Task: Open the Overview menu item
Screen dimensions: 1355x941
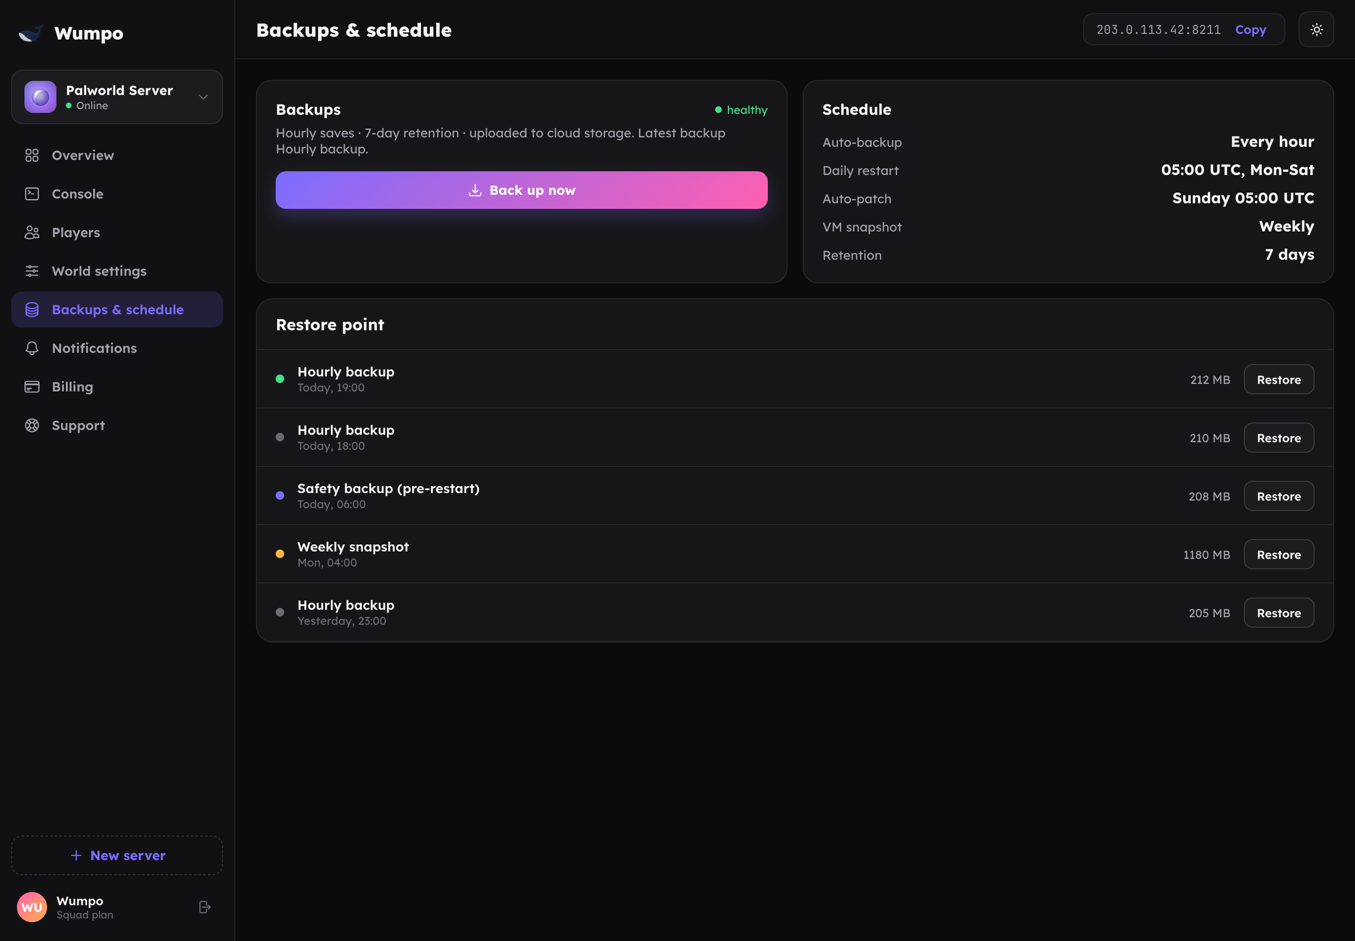Action: tap(117, 155)
